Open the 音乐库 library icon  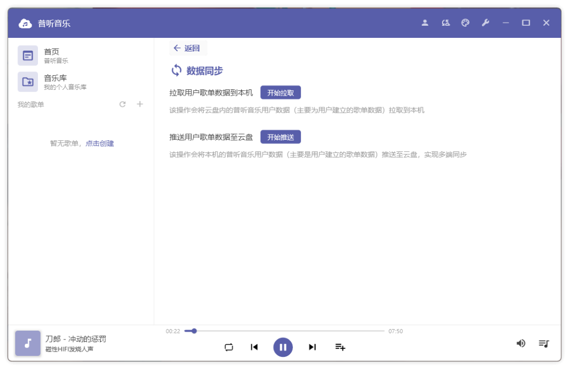tap(28, 81)
